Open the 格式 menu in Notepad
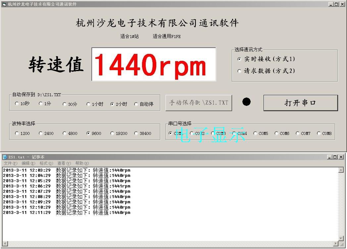The width and height of the screenshot is (347, 249). point(46,163)
